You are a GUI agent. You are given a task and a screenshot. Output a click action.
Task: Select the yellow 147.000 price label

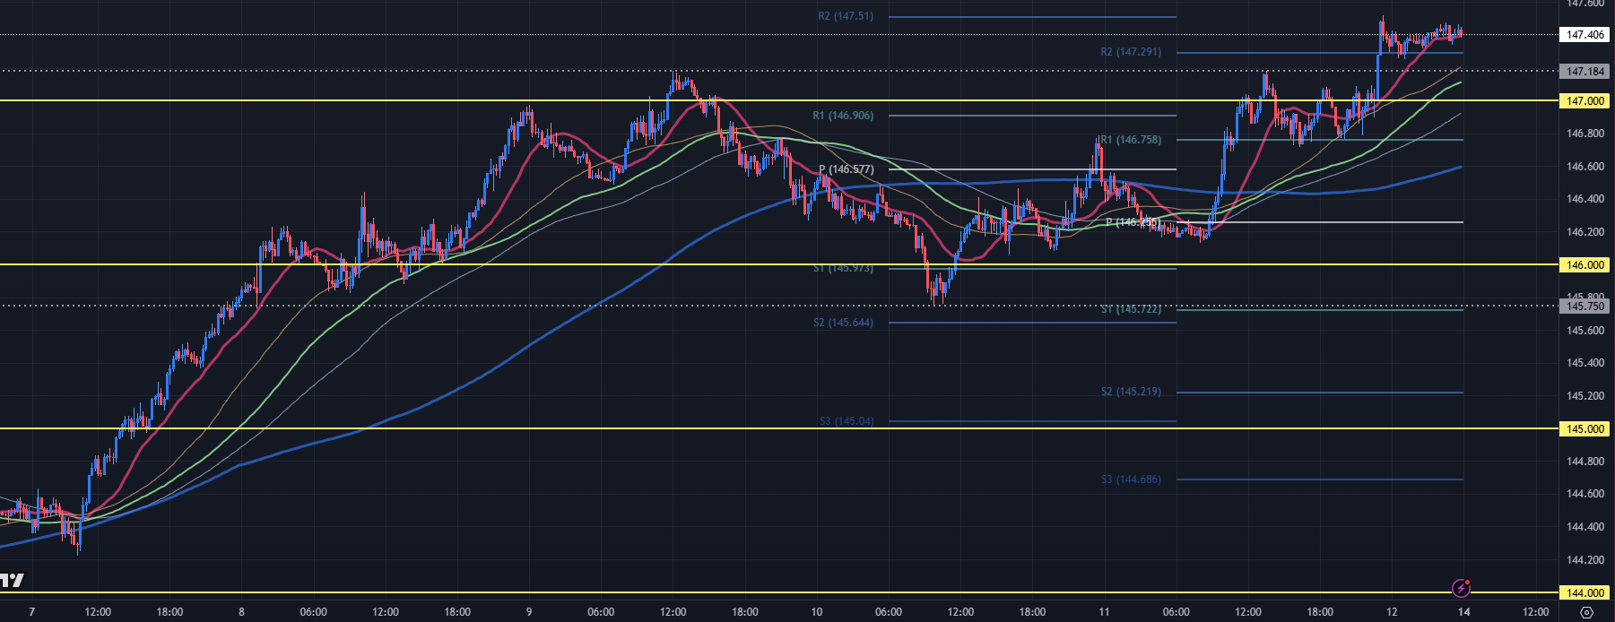coord(1585,100)
